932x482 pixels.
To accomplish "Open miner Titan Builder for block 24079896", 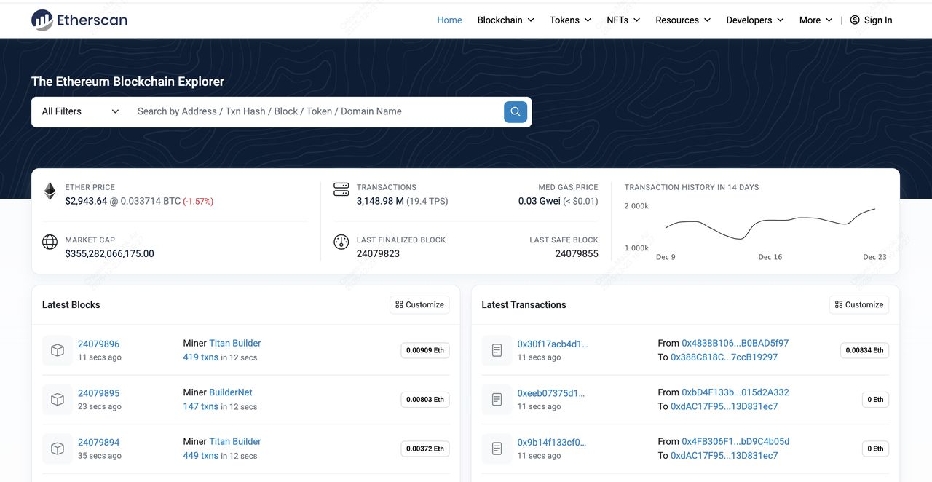I will pos(234,343).
